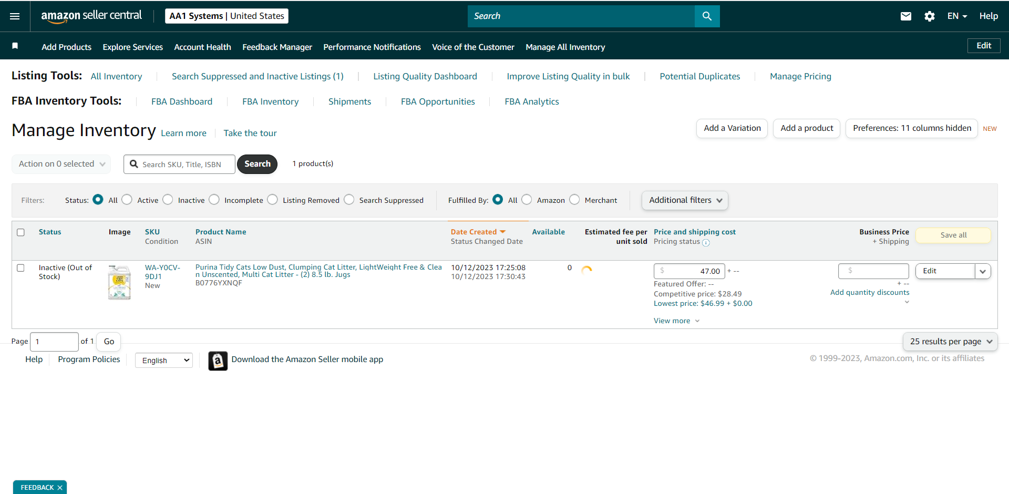Click the Business Price input field
The width and height of the screenshot is (1009, 494).
(x=873, y=271)
